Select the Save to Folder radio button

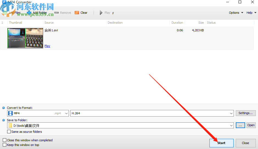click(4, 120)
